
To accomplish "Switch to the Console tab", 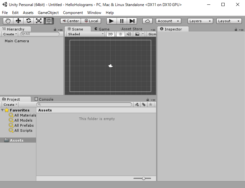I will 44,99.
